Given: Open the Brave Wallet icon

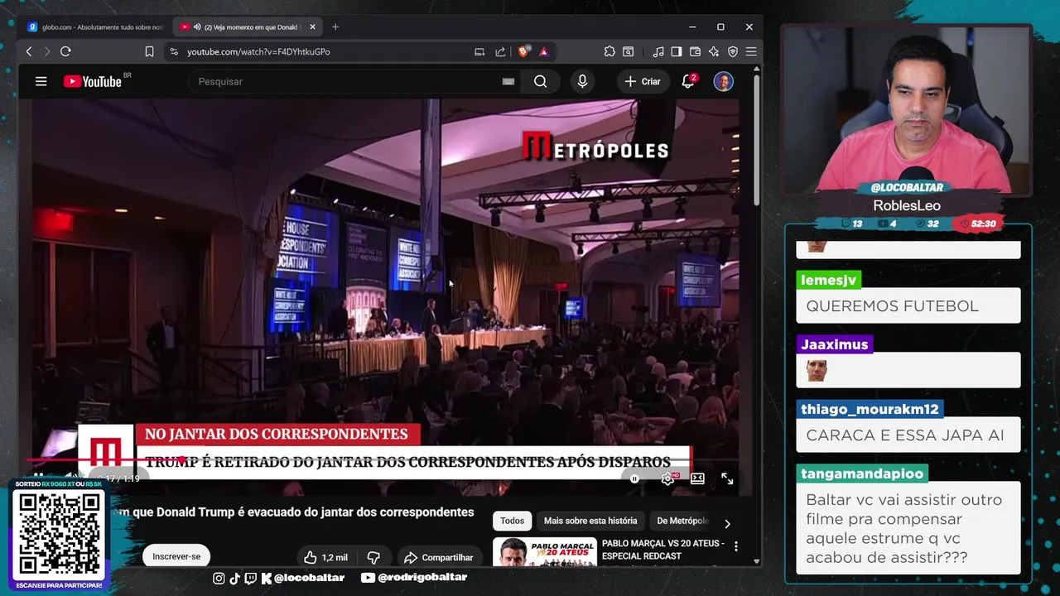Looking at the screenshot, I should point(695,51).
